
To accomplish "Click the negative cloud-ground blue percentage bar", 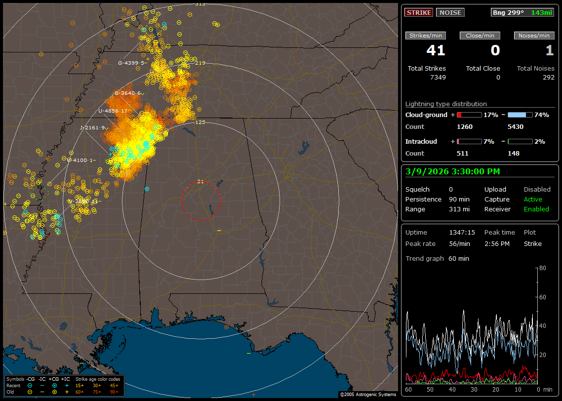I will 520,115.
